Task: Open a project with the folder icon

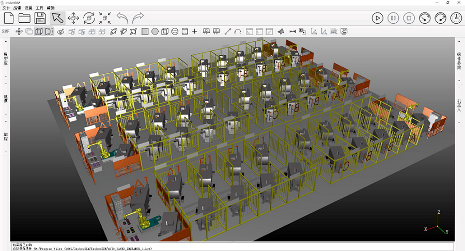Action: (x=24, y=18)
